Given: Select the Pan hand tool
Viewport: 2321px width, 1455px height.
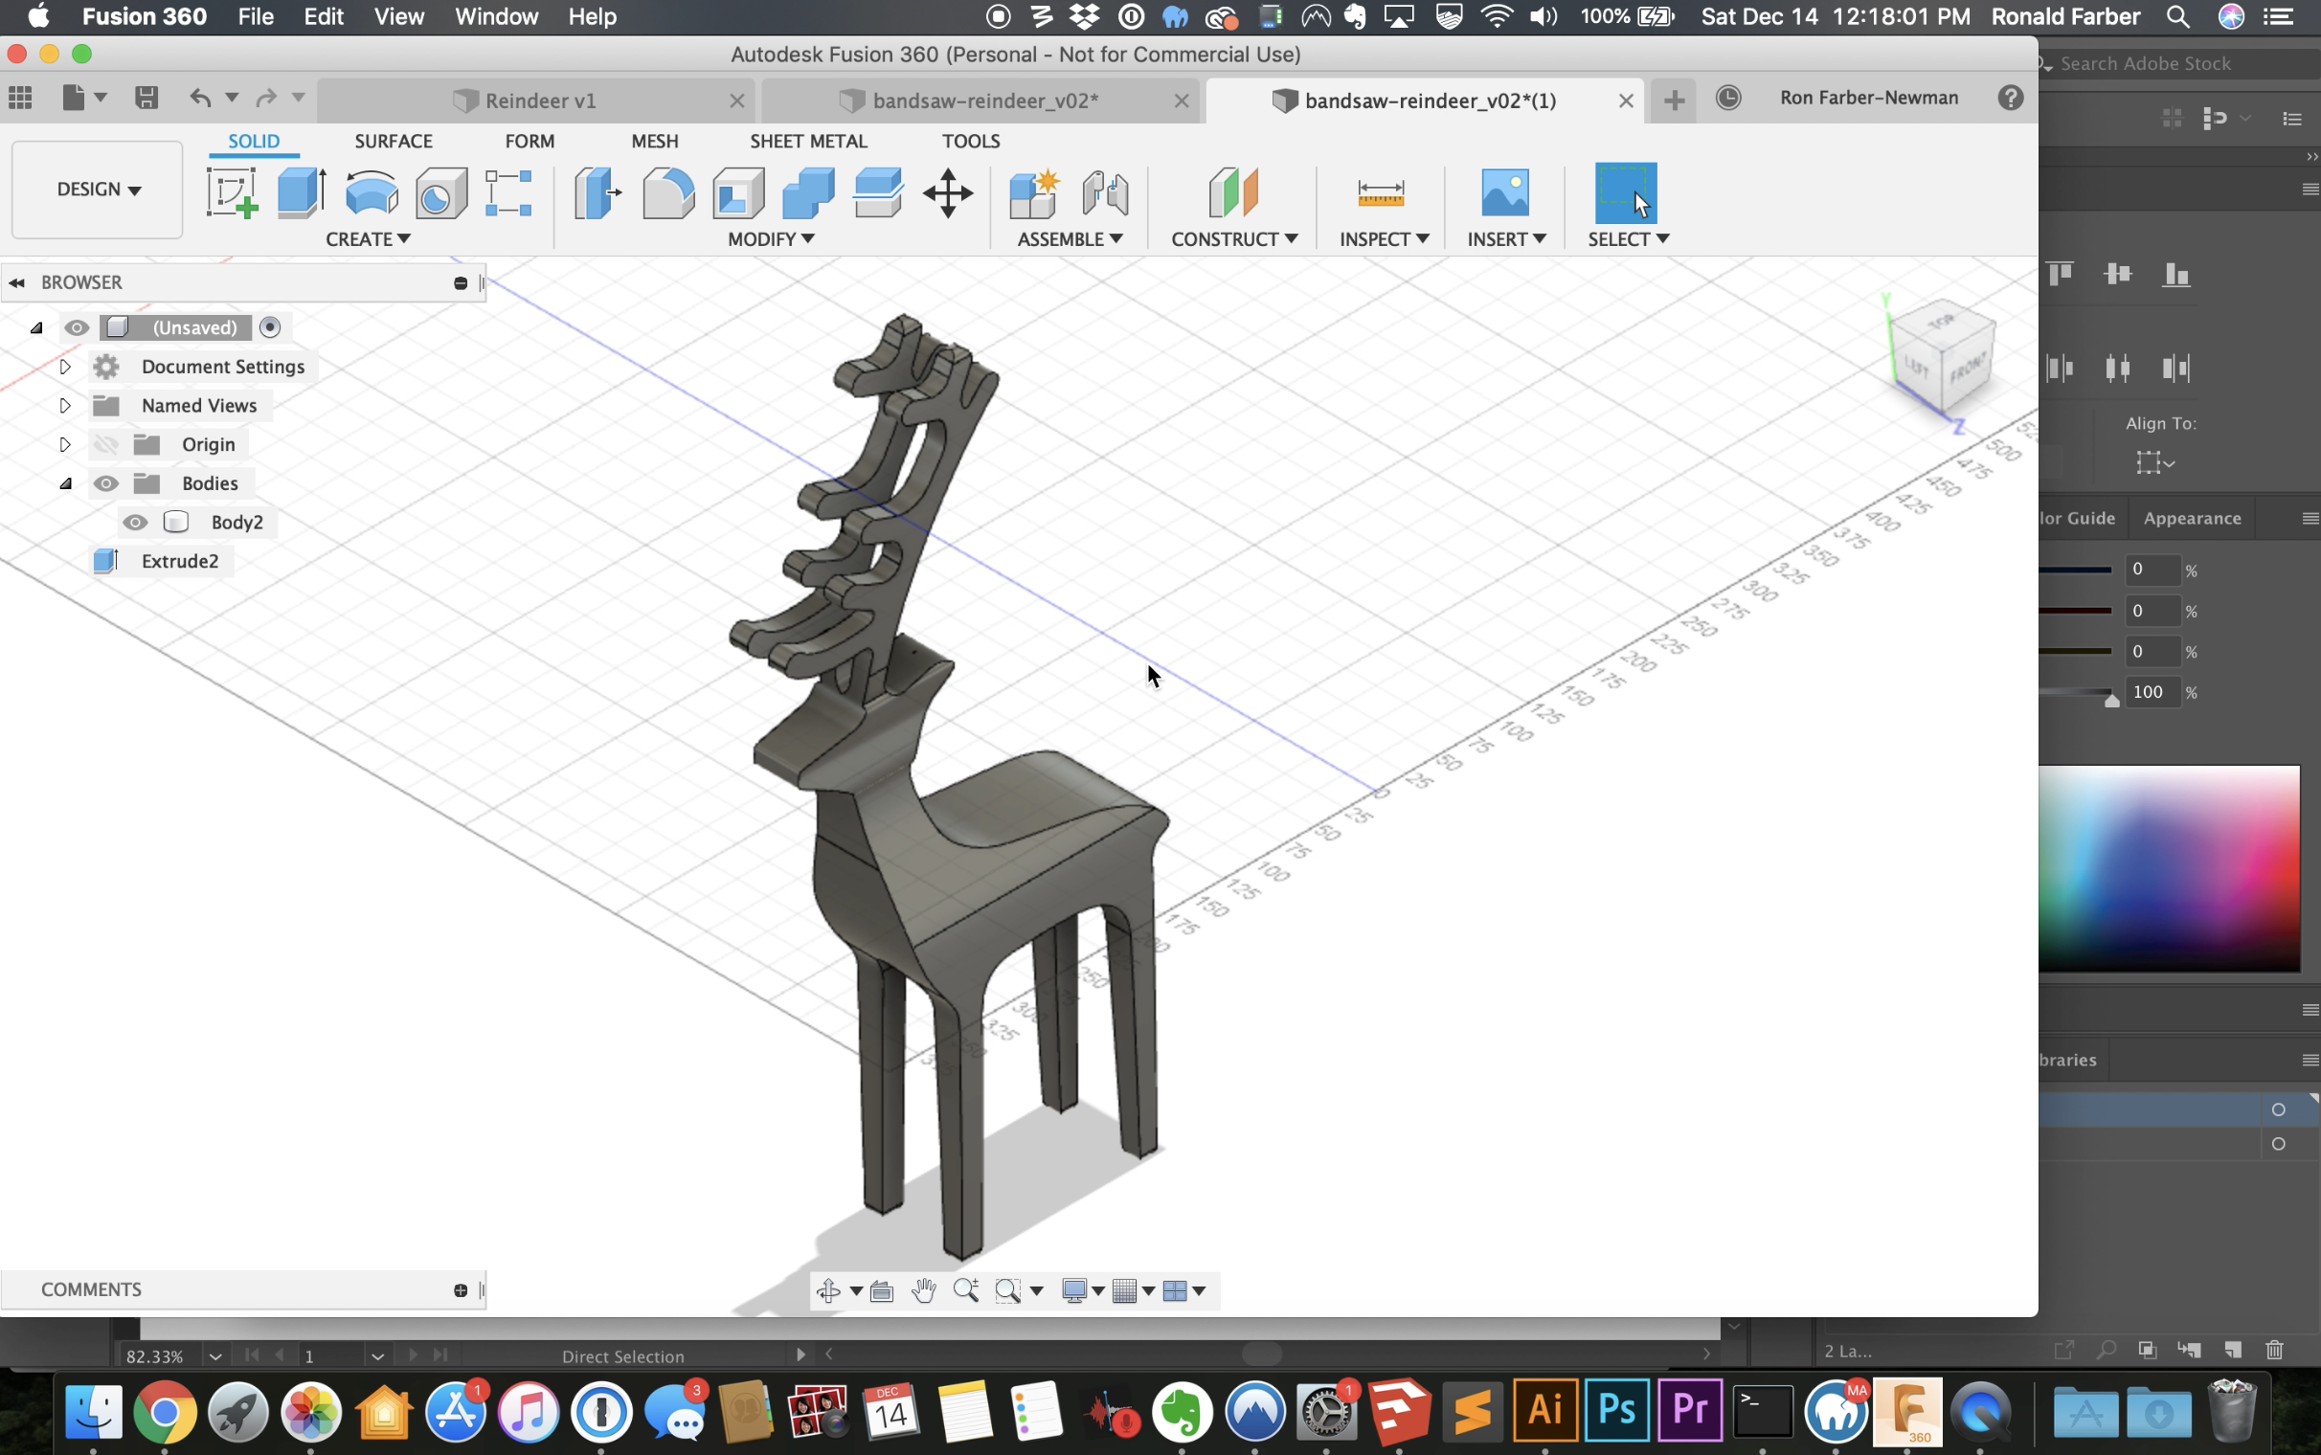Looking at the screenshot, I should click(x=924, y=1290).
